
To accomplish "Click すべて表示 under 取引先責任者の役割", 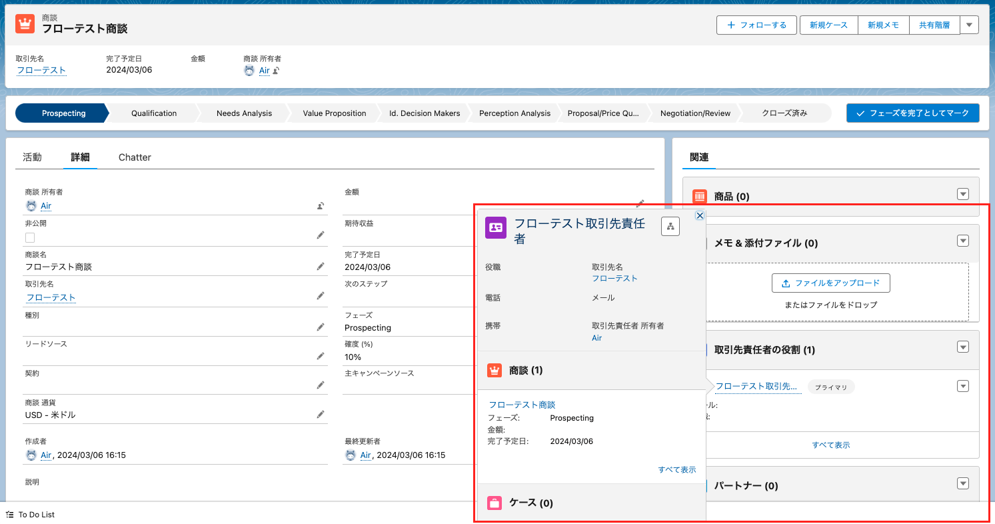I will click(831, 445).
